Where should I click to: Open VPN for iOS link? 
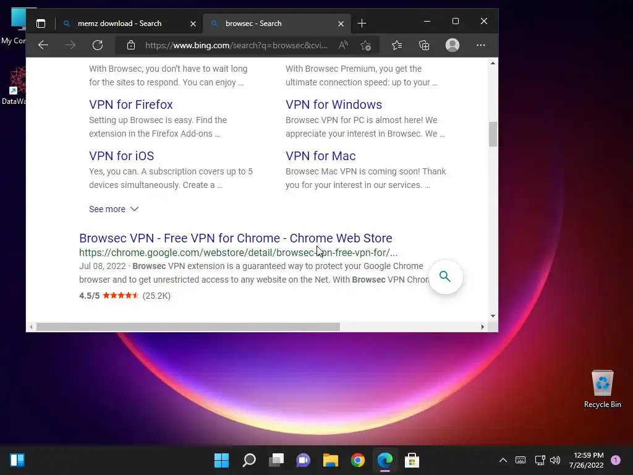122,156
